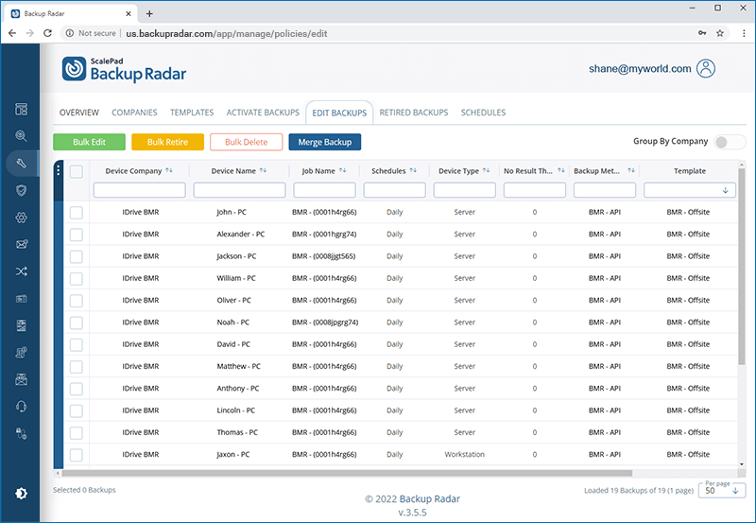Open the three-dot column options menu
Image resolution: width=756 pixels, height=523 pixels.
click(59, 170)
